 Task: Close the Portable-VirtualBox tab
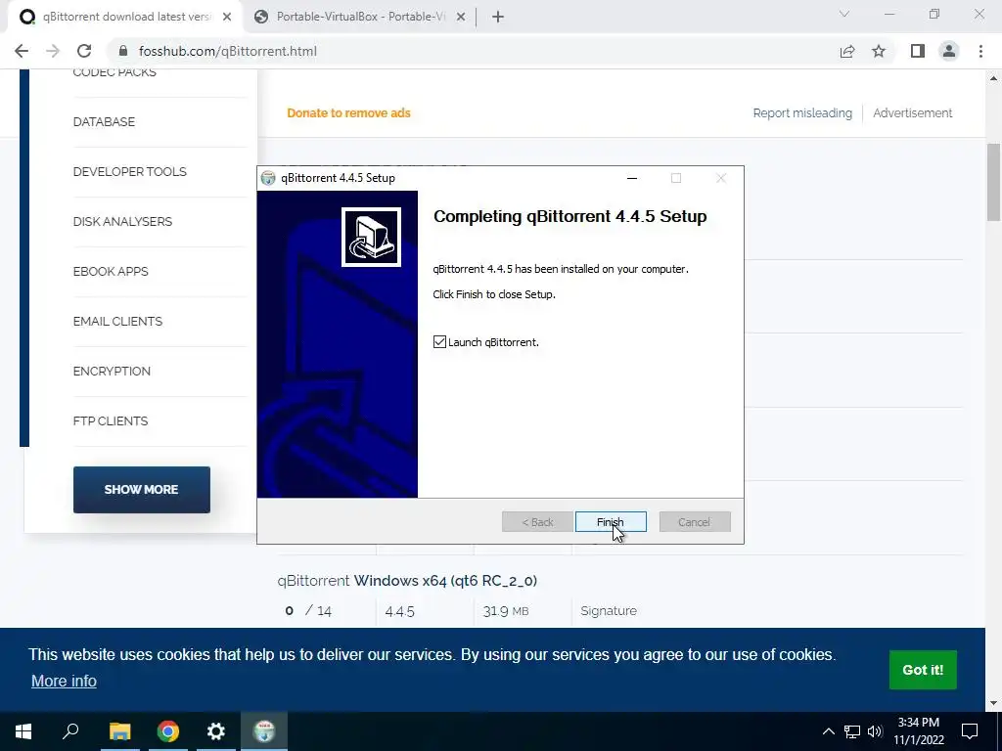(461, 17)
